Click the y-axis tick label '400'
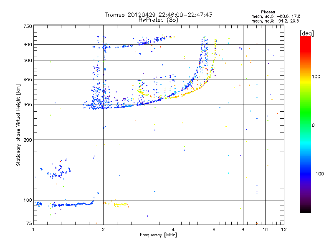The height and width of the screenshot is (250, 334). (x=28, y=80)
